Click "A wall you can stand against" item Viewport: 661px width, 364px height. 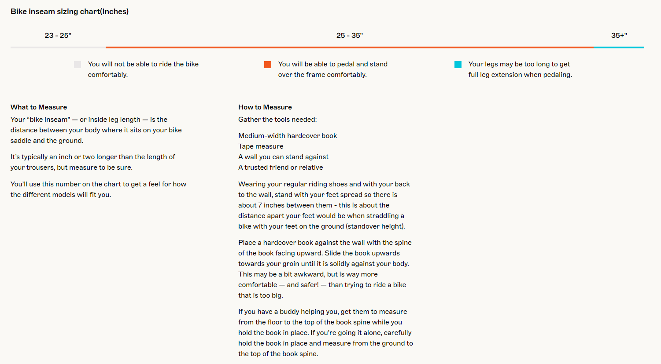pos(283,157)
